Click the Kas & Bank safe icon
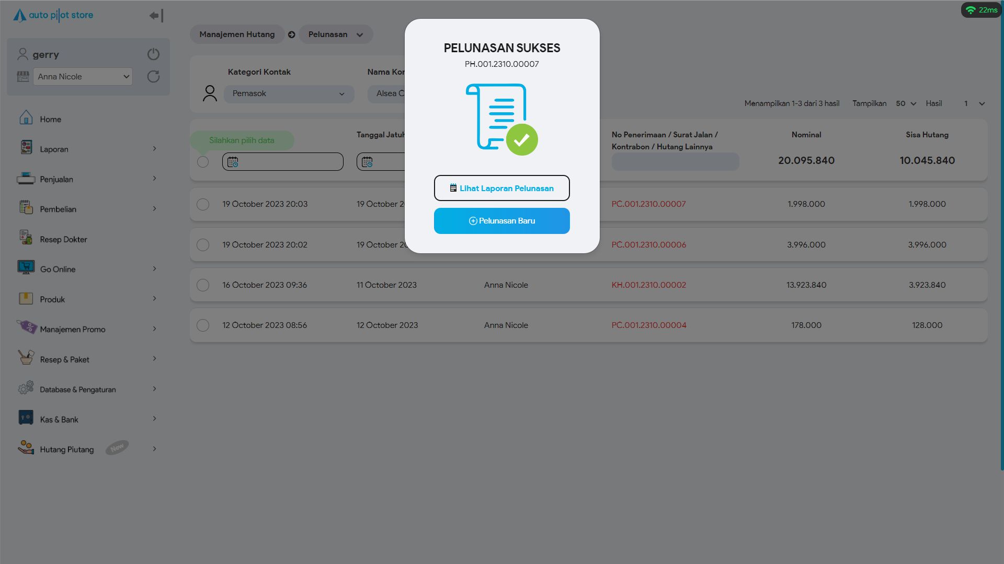The image size is (1004, 564). [26, 418]
